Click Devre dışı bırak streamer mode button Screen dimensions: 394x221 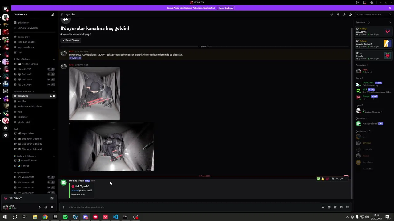226,8
